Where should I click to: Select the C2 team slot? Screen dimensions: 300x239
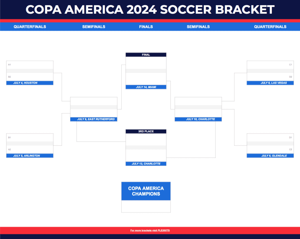270,149
